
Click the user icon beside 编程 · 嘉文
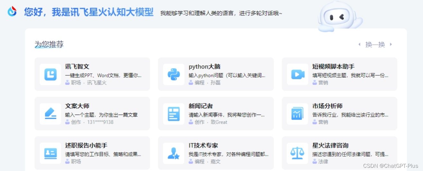click(x=191, y=161)
